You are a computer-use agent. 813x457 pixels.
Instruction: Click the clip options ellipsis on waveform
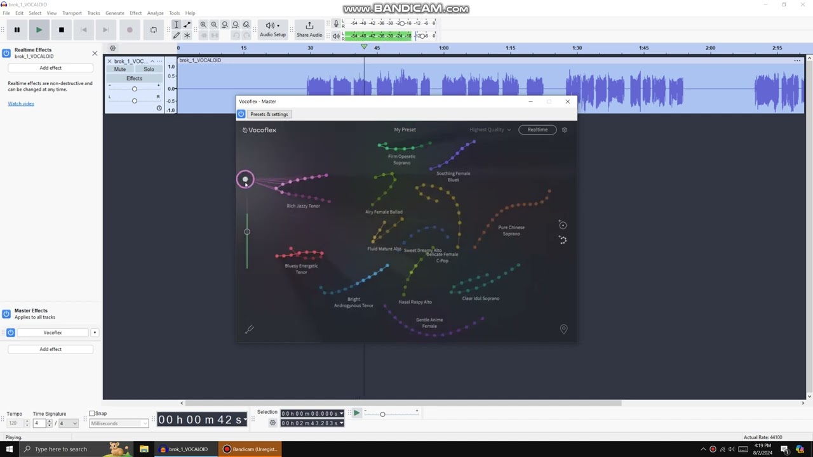797,60
